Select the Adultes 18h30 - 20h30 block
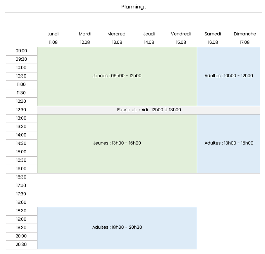The width and height of the screenshot is (265, 254). click(x=117, y=228)
